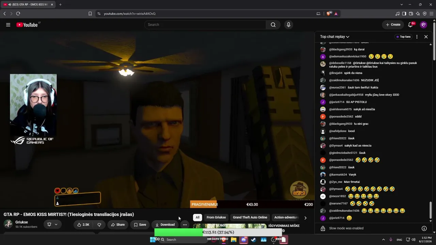Open the browser music playlist icon
436x245 pixels.
click(x=398, y=14)
